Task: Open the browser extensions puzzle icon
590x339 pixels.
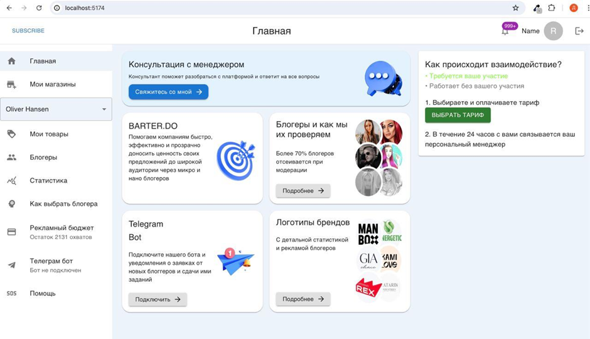Action: pos(552,8)
